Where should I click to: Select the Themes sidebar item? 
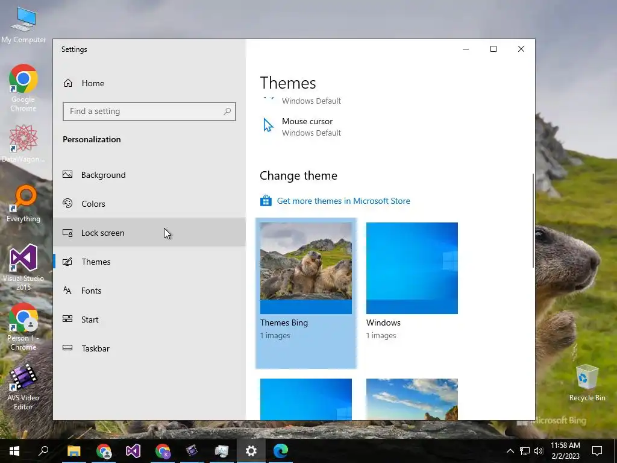point(149,262)
